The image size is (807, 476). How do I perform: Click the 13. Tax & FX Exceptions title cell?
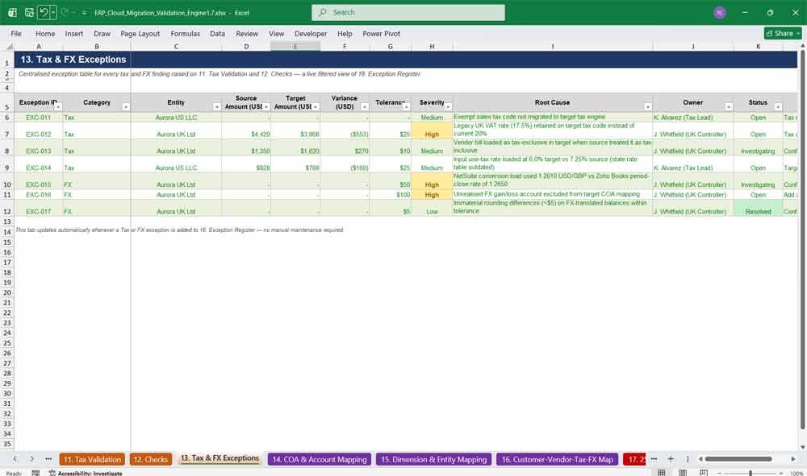coord(73,60)
